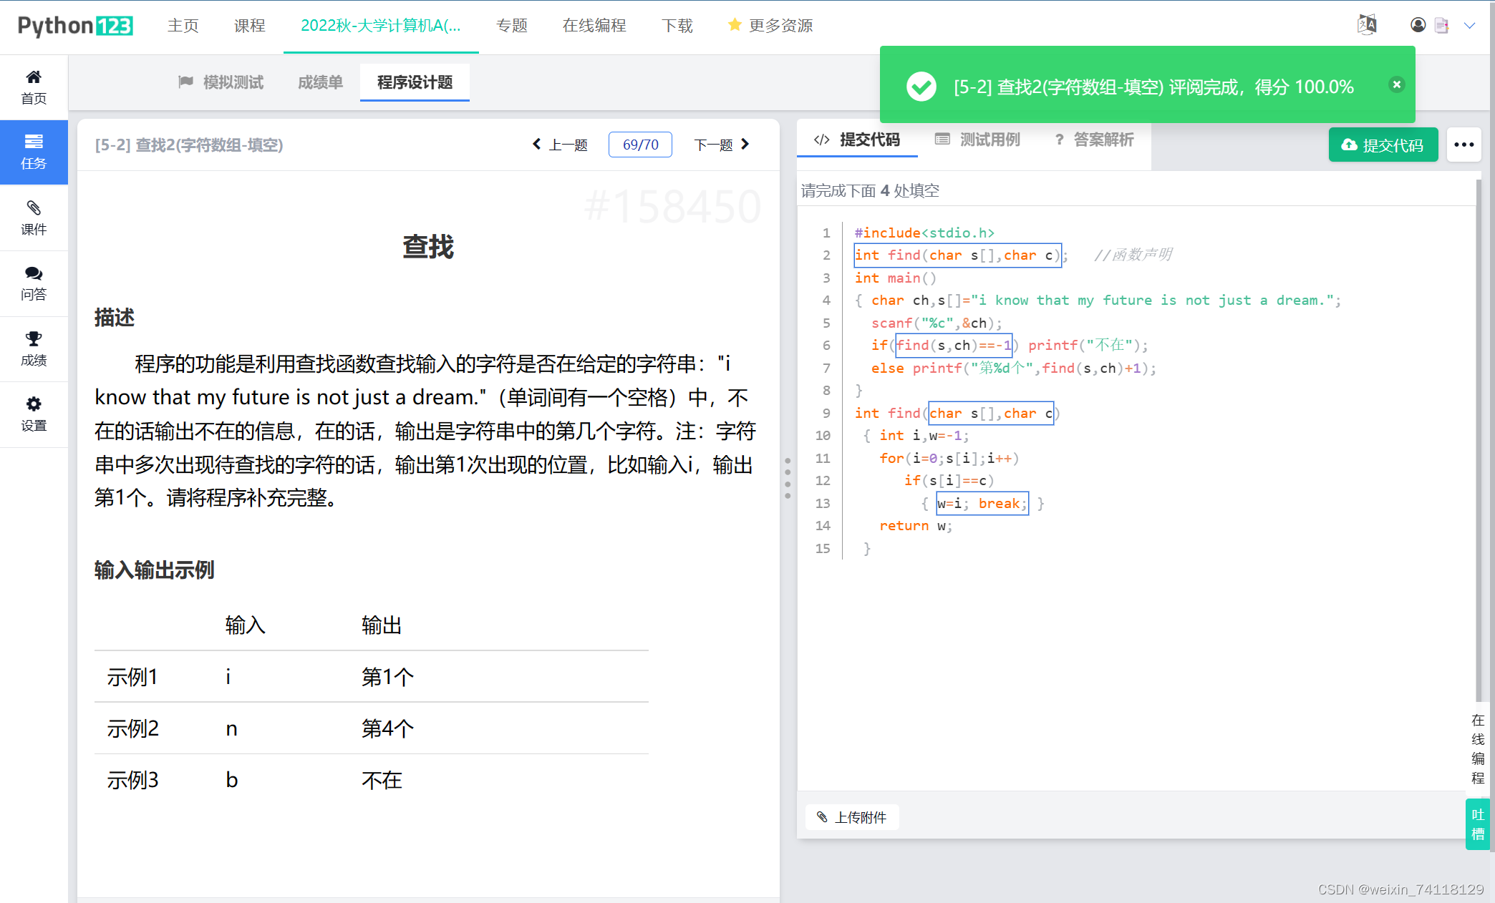Click the 69/70 question number field

click(x=640, y=145)
